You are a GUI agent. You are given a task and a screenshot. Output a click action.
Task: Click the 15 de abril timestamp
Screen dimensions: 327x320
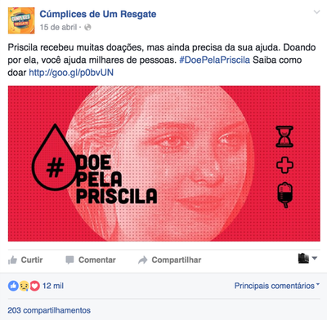(x=58, y=27)
